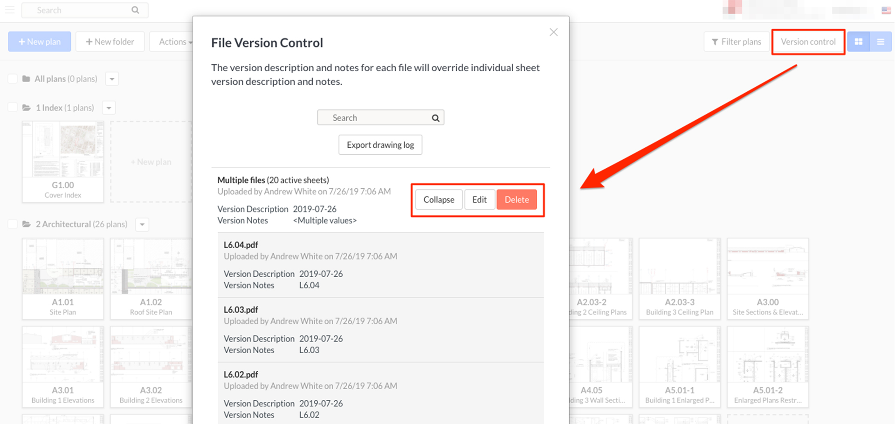Click the 2 Architectural folder icon
The width and height of the screenshot is (895, 424).
pyautogui.click(x=27, y=224)
